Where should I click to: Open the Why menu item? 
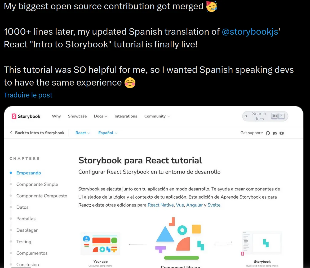[x=56, y=116]
